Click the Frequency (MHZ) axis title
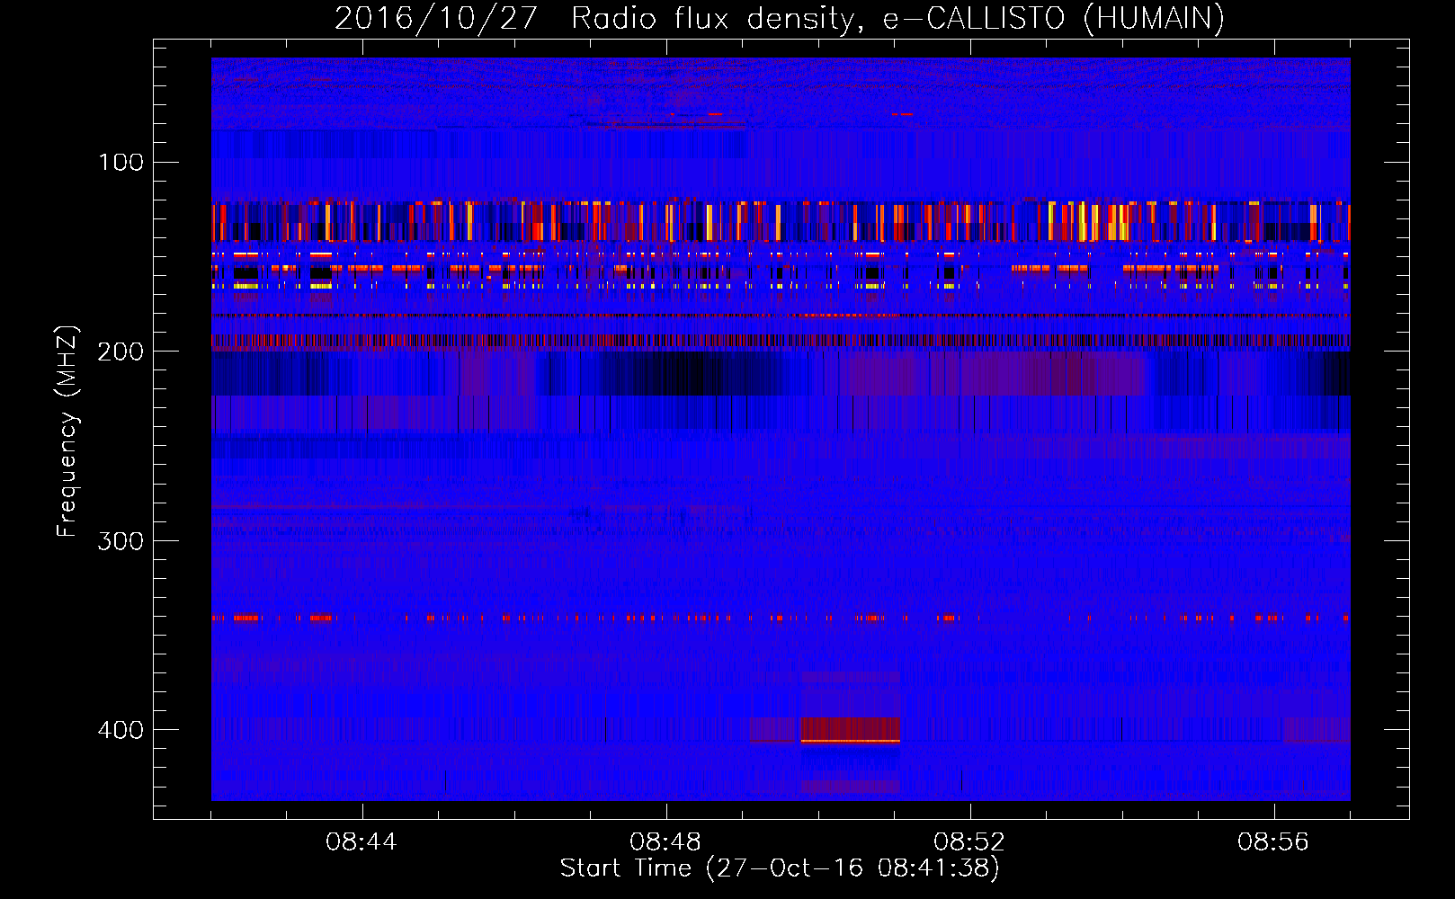This screenshot has height=899, width=1455. pyautogui.click(x=68, y=432)
